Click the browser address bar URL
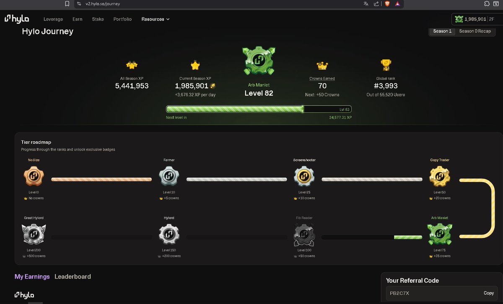The height and width of the screenshot is (304, 503). coord(103,4)
